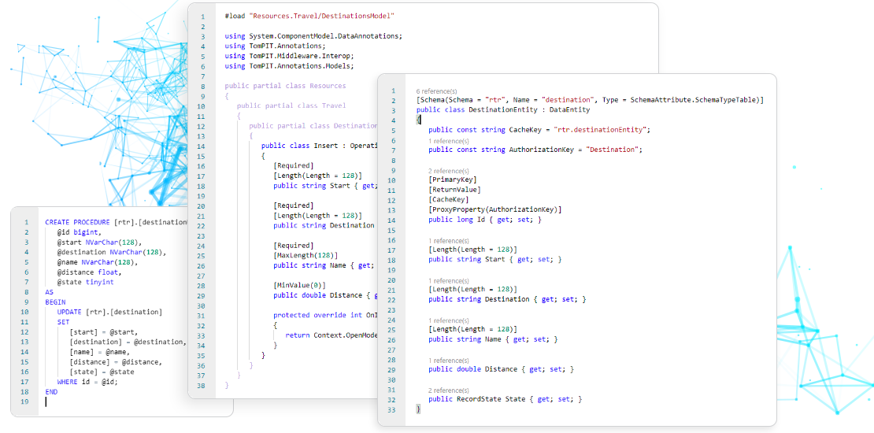
Task: Click the [Schema(Schema = "rtr"...)] attribute line
Action: pos(589,100)
